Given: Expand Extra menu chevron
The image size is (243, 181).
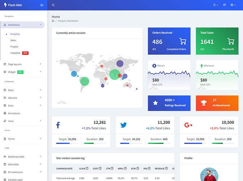Looking at the screenshot, I should (x=41, y=105).
